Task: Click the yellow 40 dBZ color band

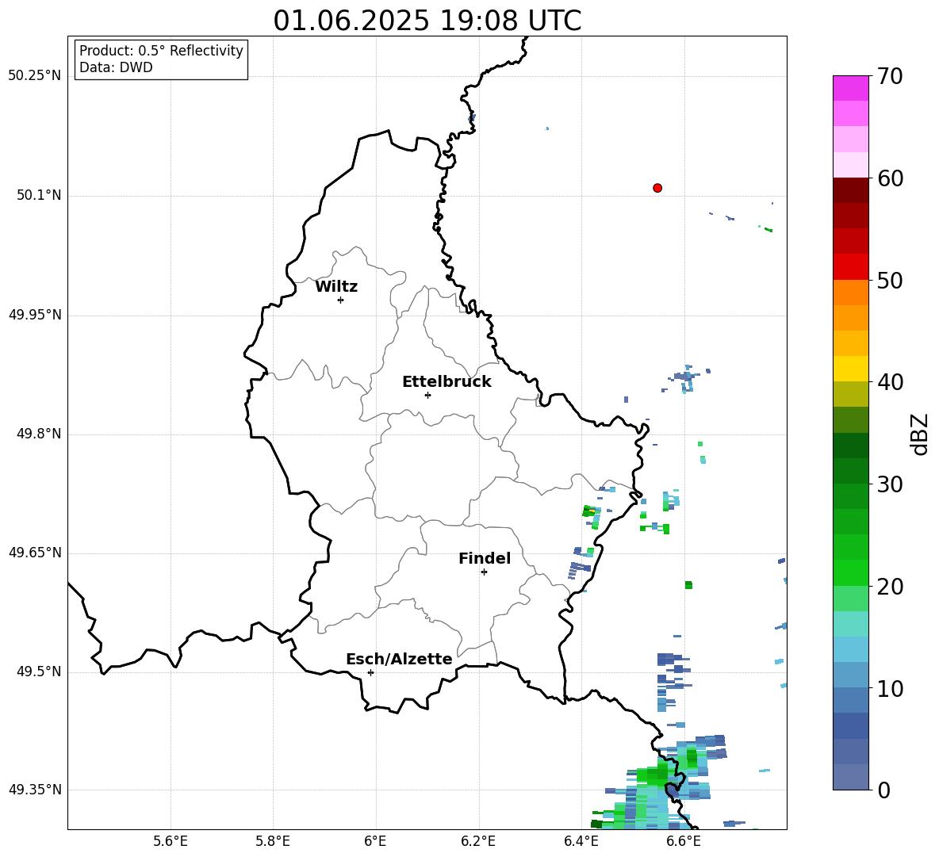Action: click(850, 369)
